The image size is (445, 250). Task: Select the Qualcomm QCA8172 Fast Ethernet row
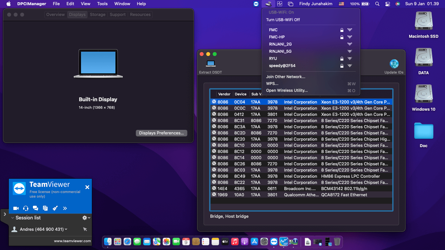(x=302, y=195)
